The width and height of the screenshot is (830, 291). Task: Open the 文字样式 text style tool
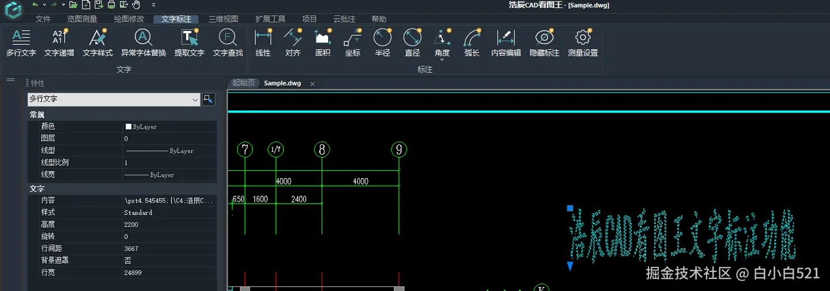click(97, 44)
